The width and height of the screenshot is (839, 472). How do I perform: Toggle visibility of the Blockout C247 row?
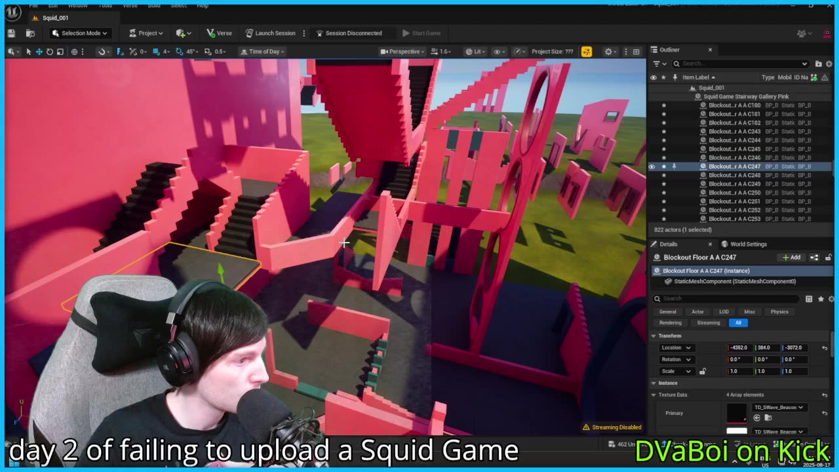tap(652, 167)
